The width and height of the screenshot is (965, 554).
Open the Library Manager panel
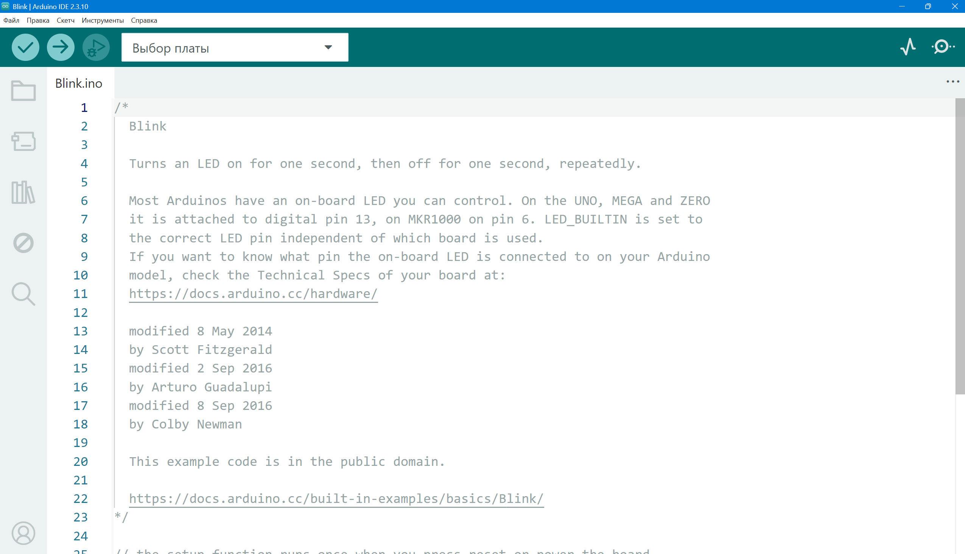[x=23, y=192]
